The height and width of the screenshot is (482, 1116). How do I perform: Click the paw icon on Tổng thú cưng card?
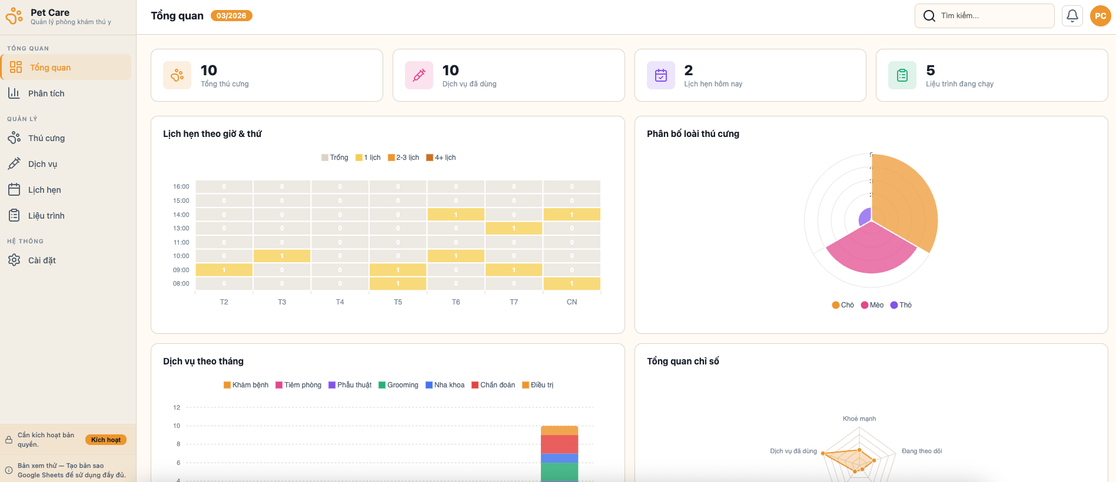click(x=177, y=75)
